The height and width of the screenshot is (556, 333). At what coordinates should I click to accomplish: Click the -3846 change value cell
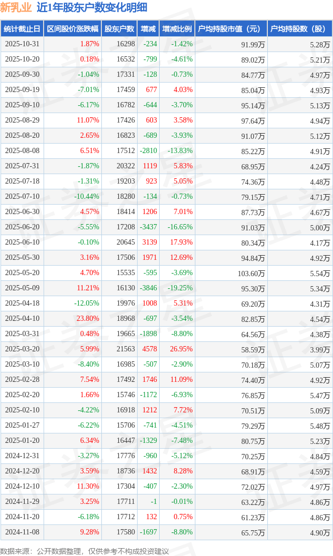[x=148, y=288]
